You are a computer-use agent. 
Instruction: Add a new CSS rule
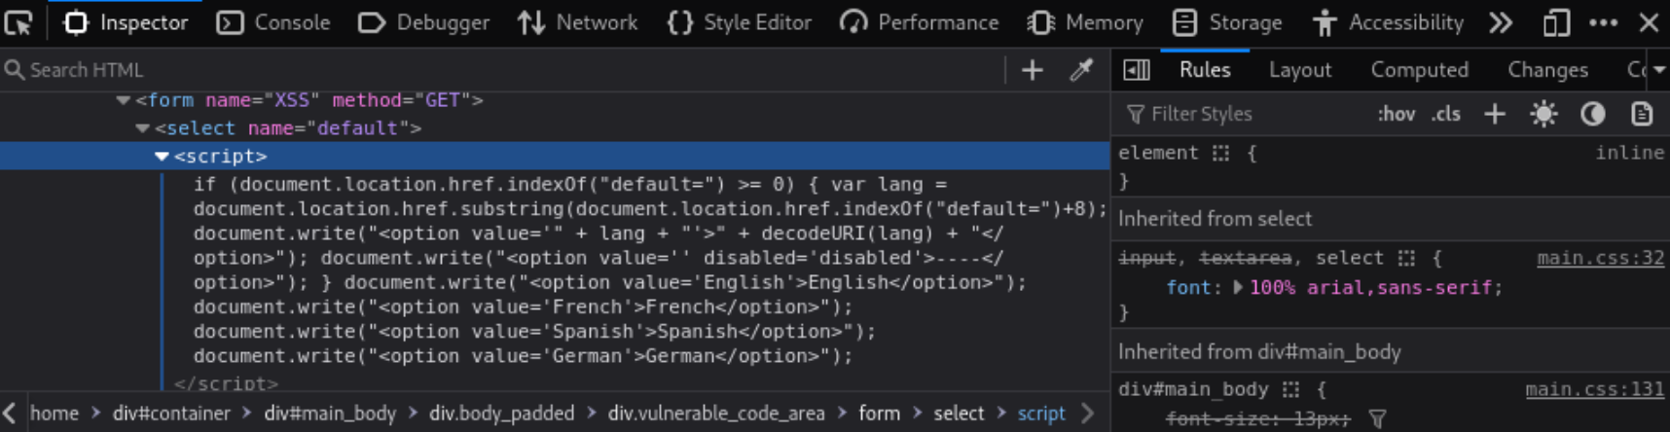coord(1495,114)
